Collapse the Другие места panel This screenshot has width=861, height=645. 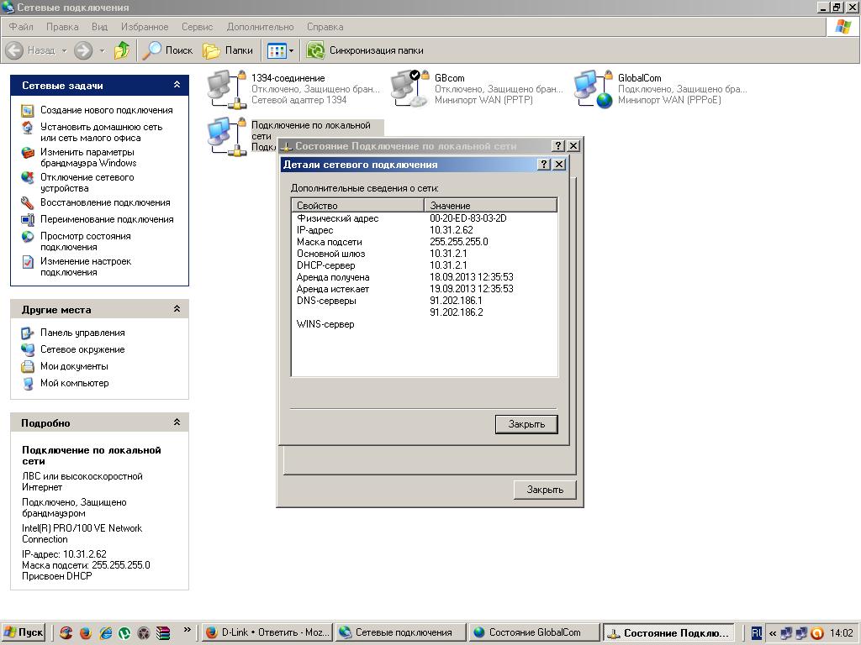coord(177,309)
